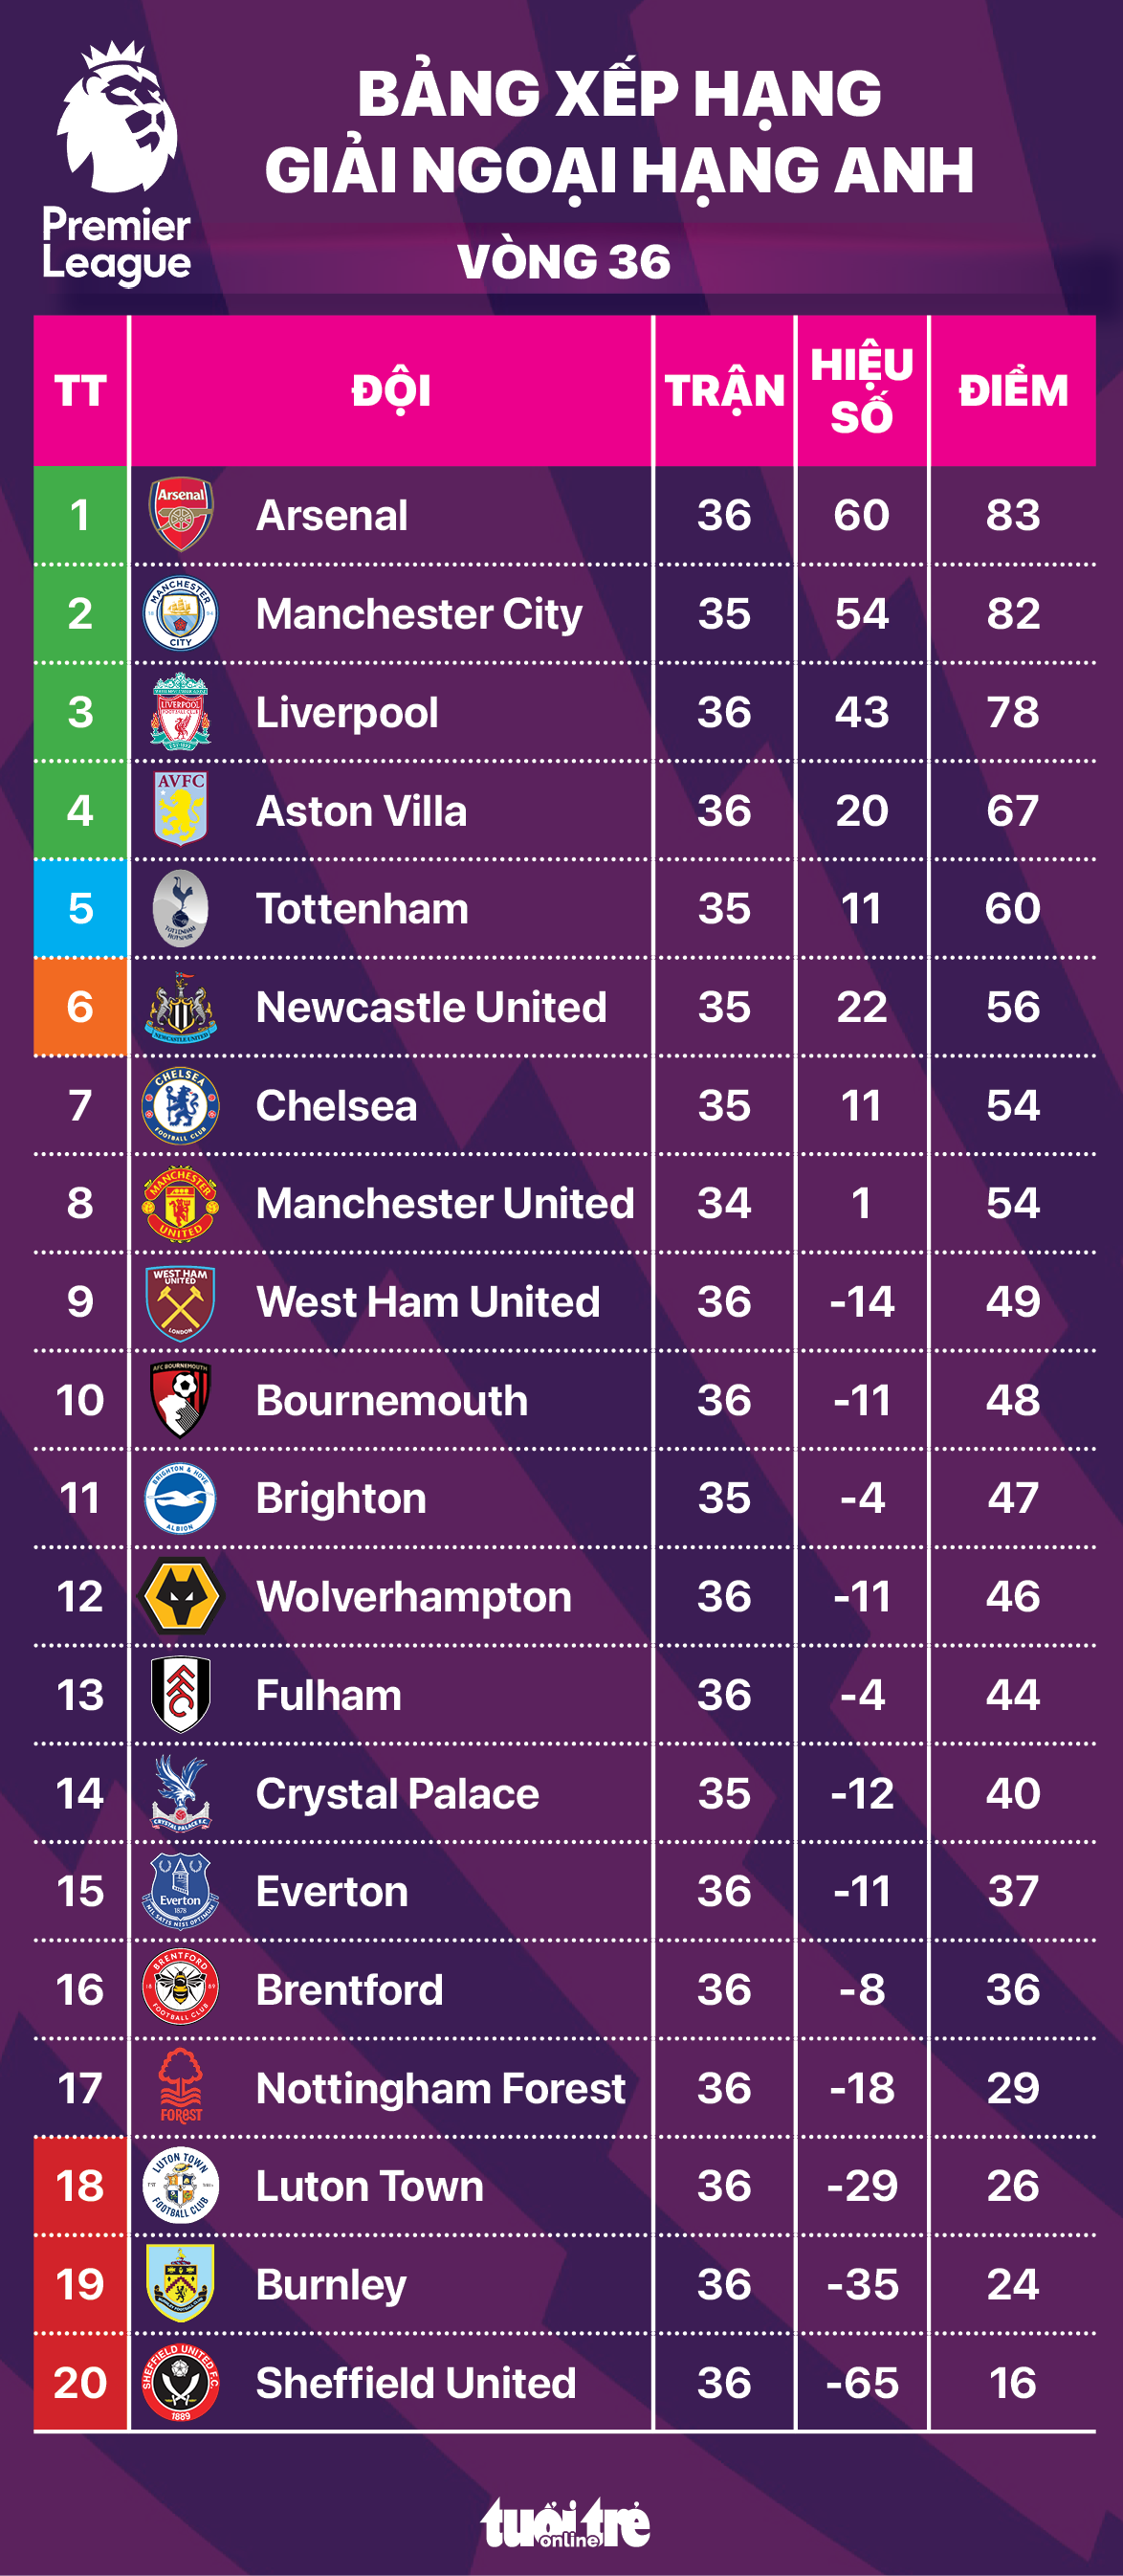Select the Manchester City badge
Viewport: 1123px width, 2576px height.
180,613
